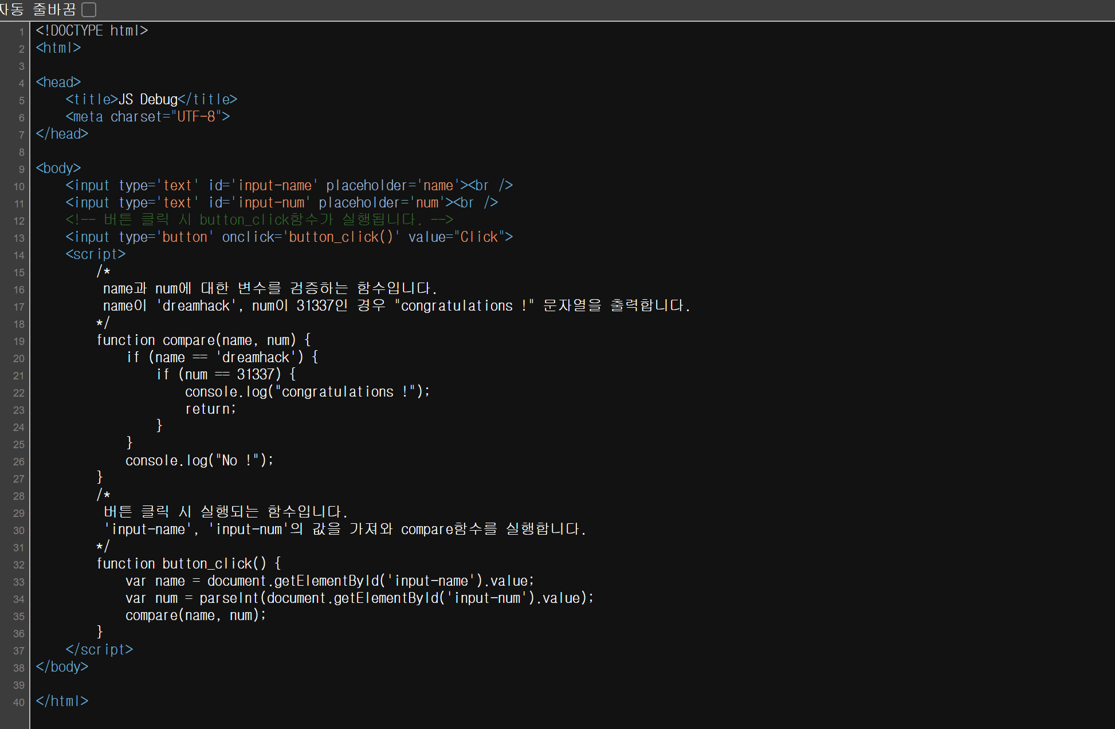Viewport: 1115px width, 729px height.
Task: Click the button_click() onclick attribute value
Action: coord(341,237)
